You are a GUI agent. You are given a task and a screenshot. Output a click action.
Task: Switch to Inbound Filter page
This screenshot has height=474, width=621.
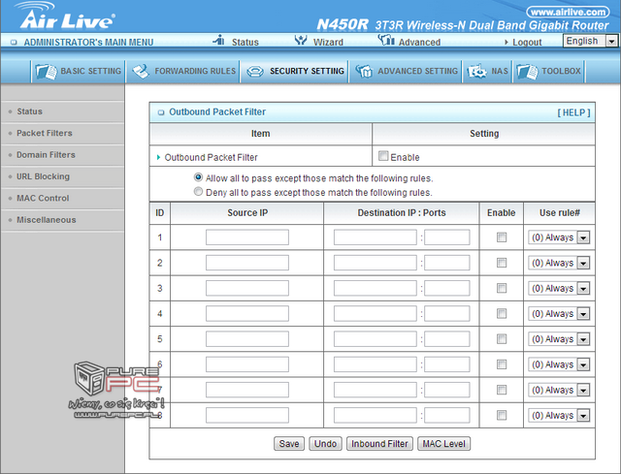pyautogui.click(x=378, y=444)
